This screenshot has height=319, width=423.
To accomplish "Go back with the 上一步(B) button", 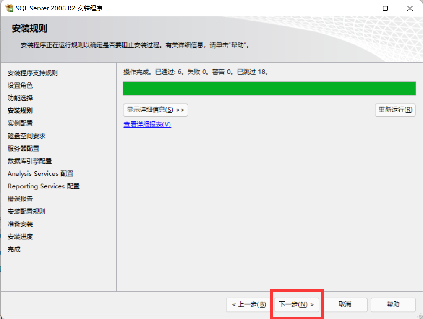I will tap(249, 305).
